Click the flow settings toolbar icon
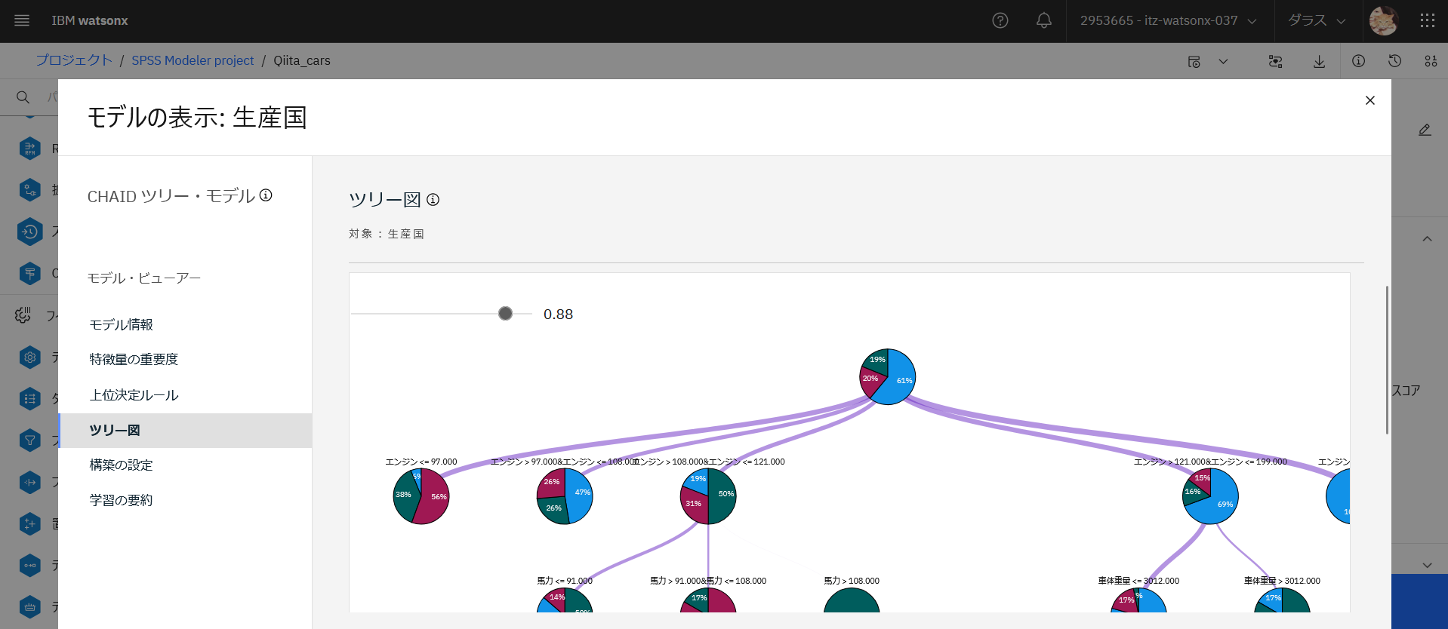 pos(1276,62)
